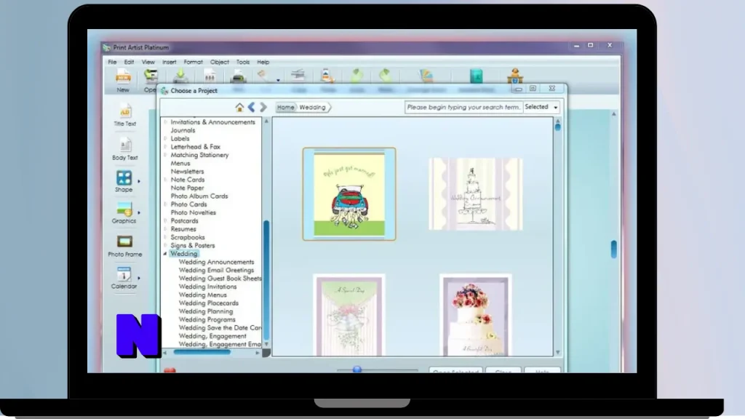The image size is (745, 419).
Task: Click the thumbnail pane scrollbar handle
Action: click(558, 127)
